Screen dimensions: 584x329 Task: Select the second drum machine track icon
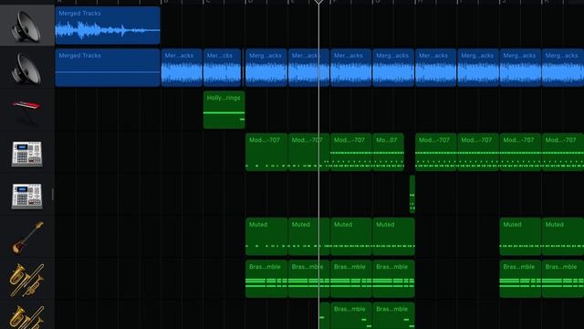point(26,196)
